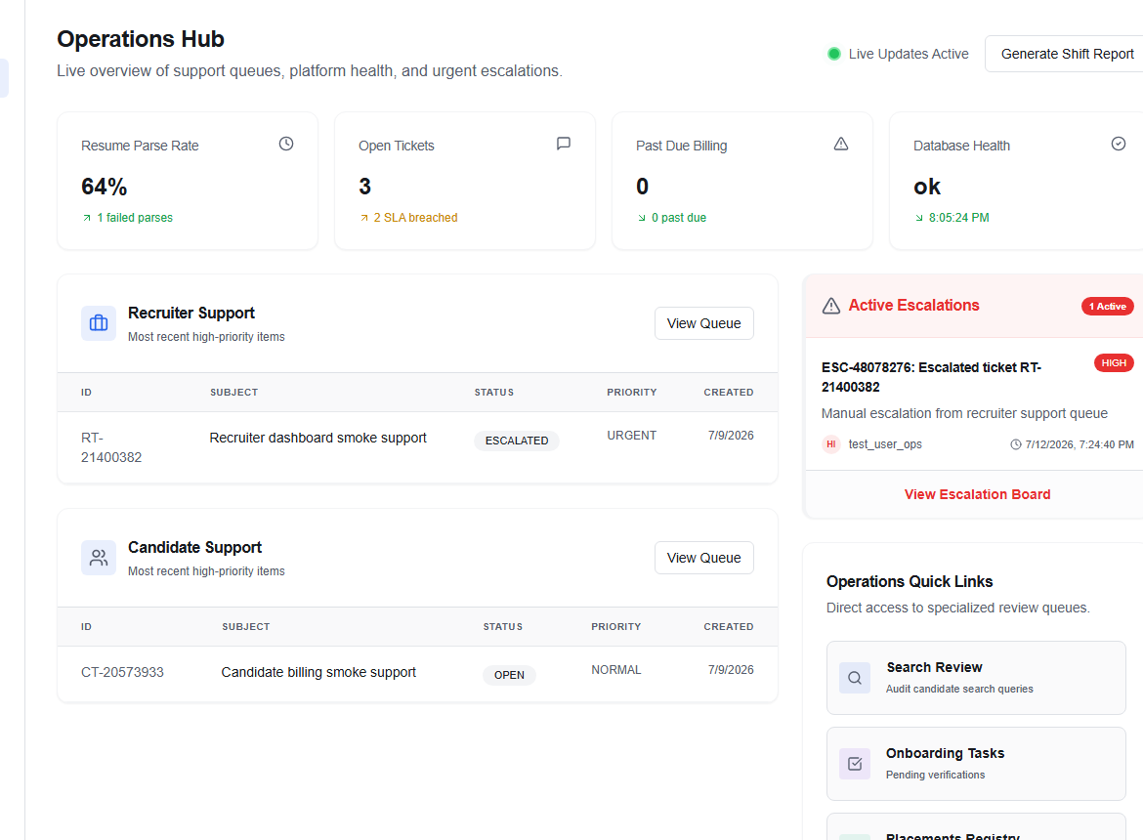1143x840 pixels.
Task: Click the alert triangle icon in Active Escalations header
Action: pos(831,306)
